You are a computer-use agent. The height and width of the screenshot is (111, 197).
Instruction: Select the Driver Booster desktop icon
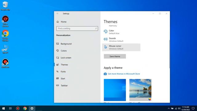5,21
